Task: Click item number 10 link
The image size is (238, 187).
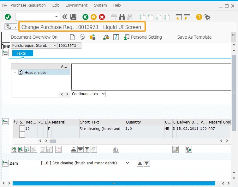Action: click(x=27, y=129)
